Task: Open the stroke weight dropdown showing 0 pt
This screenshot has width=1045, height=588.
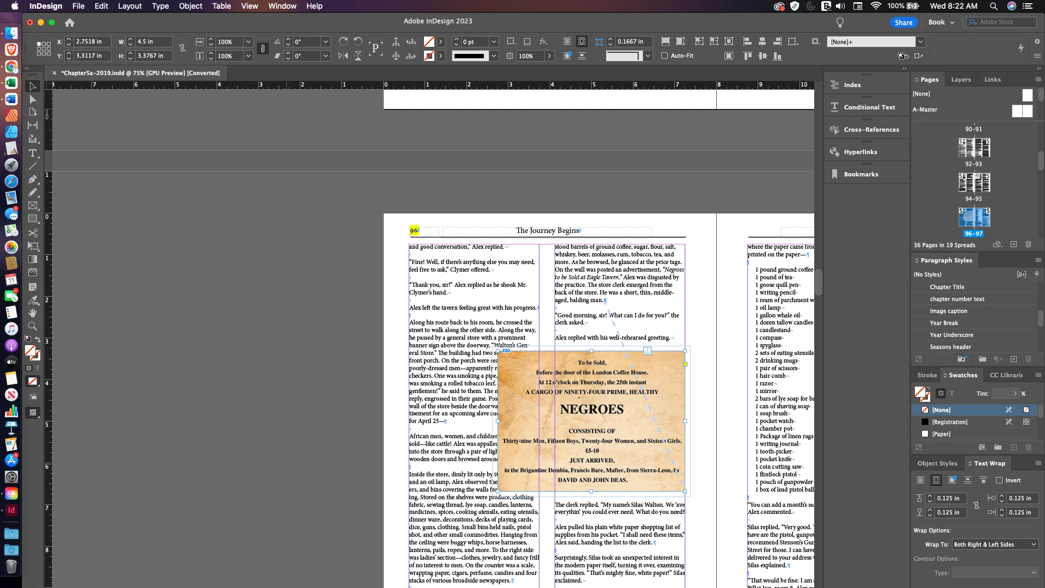Action: pyautogui.click(x=494, y=42)
